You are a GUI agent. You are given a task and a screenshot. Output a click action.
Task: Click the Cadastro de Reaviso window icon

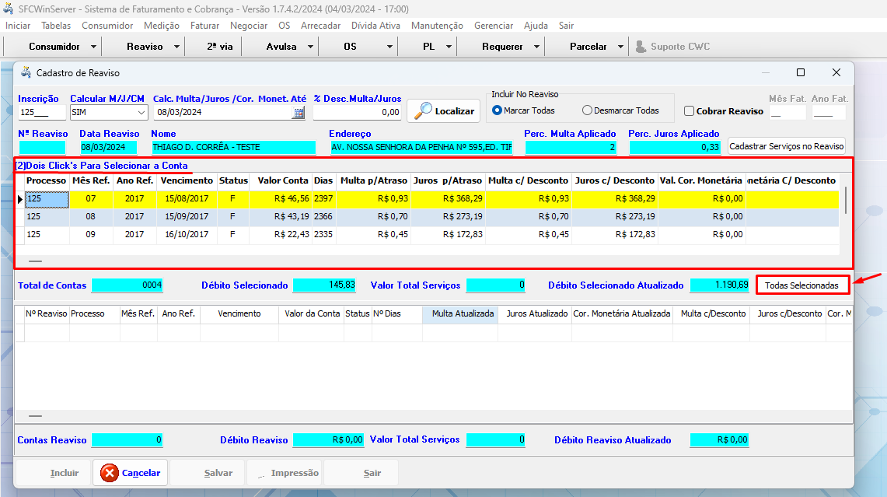pos(26,72)
